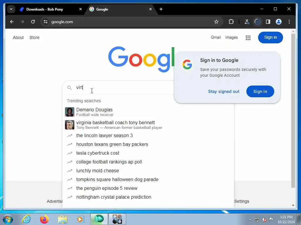The image size is (301, 225).
Task: Open the Action Center flag icon
Action: [271, 219]
